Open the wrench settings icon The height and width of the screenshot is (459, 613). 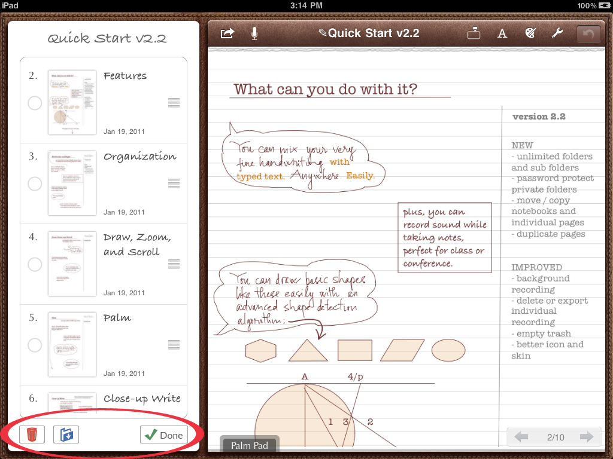557,33
